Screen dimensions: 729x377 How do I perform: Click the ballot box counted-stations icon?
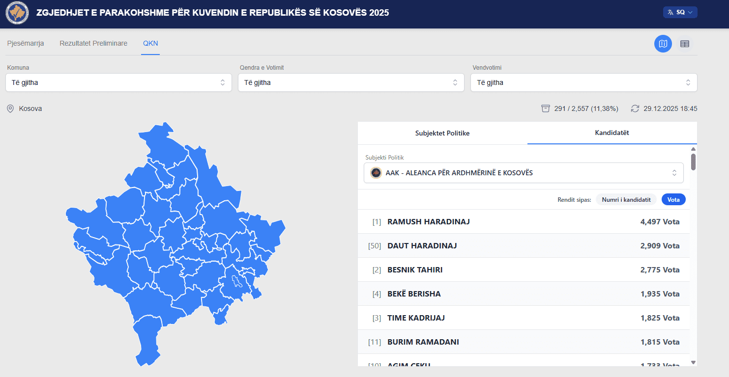tap(545, 108)
